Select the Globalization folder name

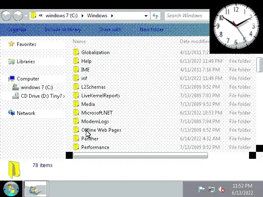(x=95, y=53)
